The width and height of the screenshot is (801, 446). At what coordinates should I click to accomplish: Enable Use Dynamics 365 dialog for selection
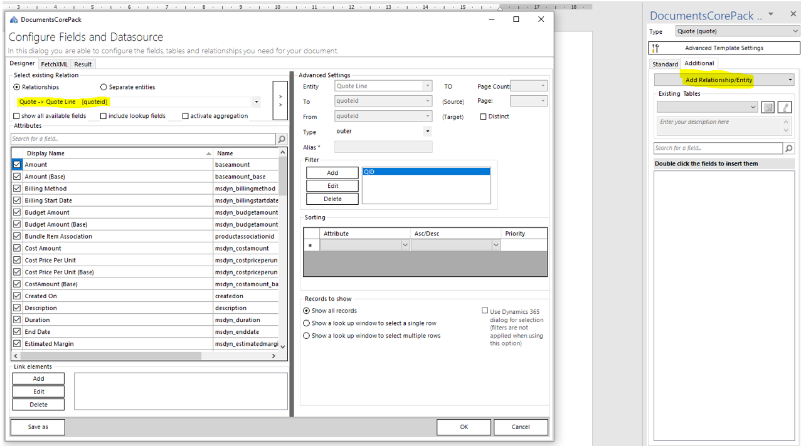[485, 311]
